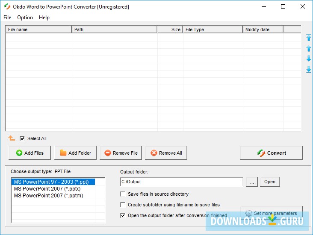Click the orange up-level arrow icon
The width and height of the screenshot is (313, 235).
12,138
